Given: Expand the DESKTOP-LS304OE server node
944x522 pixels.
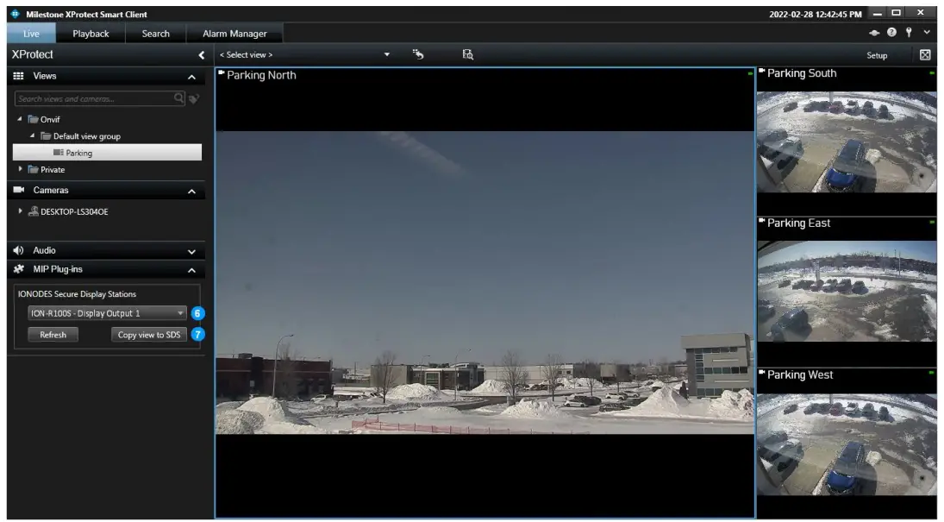Looking at the screenshot, I should tap(21, 211).
